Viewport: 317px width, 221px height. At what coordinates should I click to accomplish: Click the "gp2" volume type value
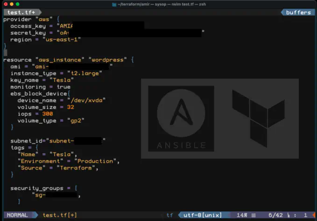76,121
